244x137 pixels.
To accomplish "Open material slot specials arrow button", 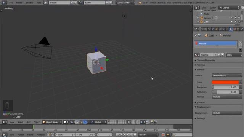I will pyautogui.click(x=241, y=50).
